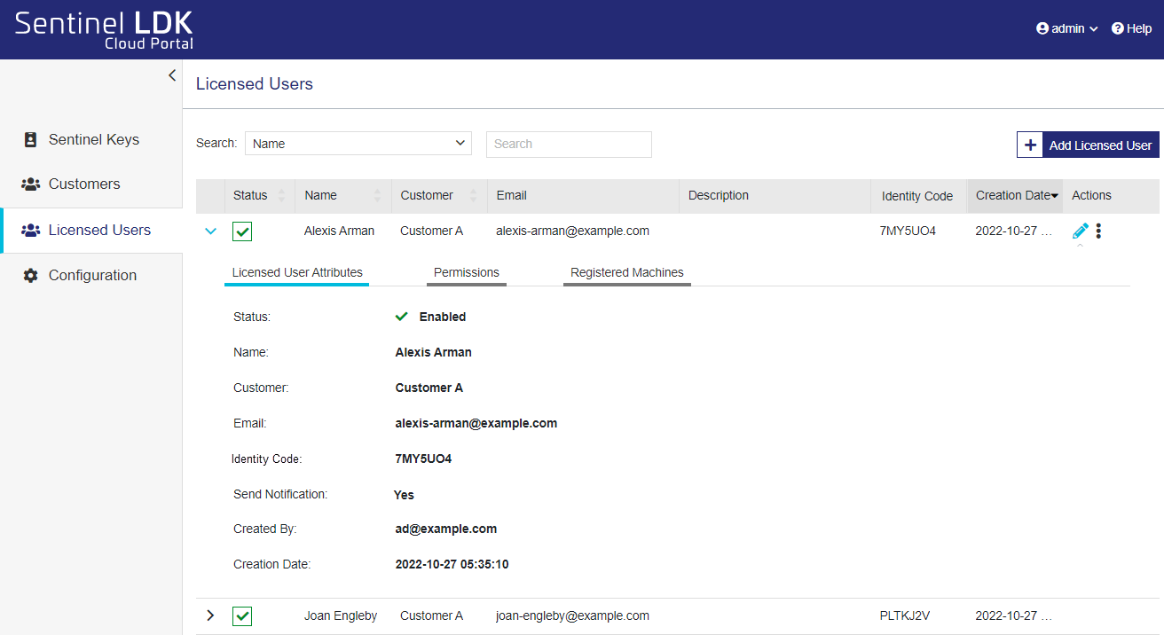Click in the Search text input box
This screenshot has height=635, width=1164.
[569, 144]
